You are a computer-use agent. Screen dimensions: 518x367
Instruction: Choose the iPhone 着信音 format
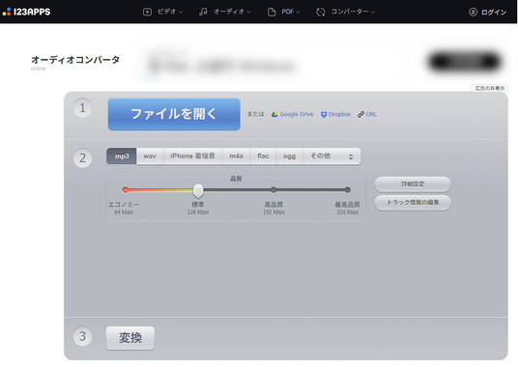192,156
